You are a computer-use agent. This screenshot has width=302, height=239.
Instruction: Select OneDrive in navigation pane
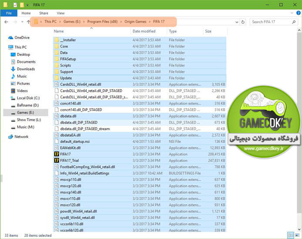(19, 37)
